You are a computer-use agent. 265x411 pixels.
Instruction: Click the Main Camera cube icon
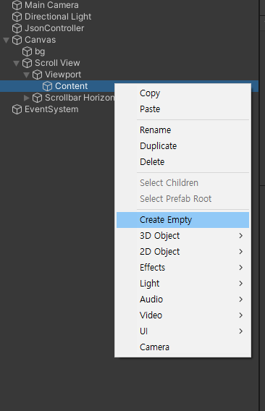pyautogui.click(x=17, y=5)
